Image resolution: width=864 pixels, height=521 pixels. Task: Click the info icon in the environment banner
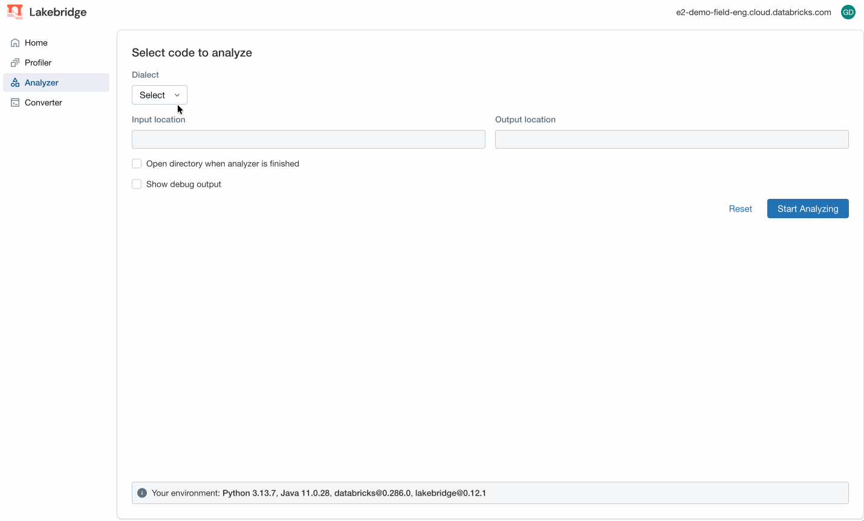pyautogui.click(x=141, y=493)
